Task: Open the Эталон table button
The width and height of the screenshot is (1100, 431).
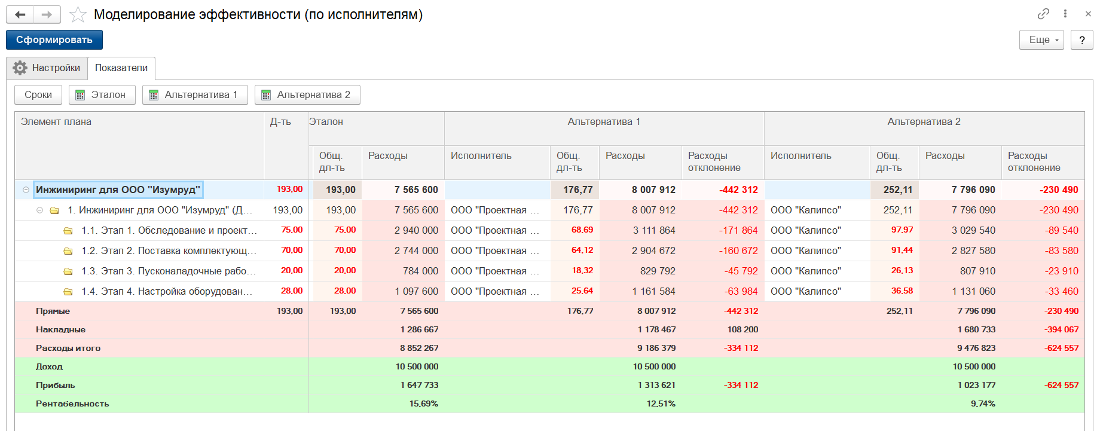Action: (102, 95)
